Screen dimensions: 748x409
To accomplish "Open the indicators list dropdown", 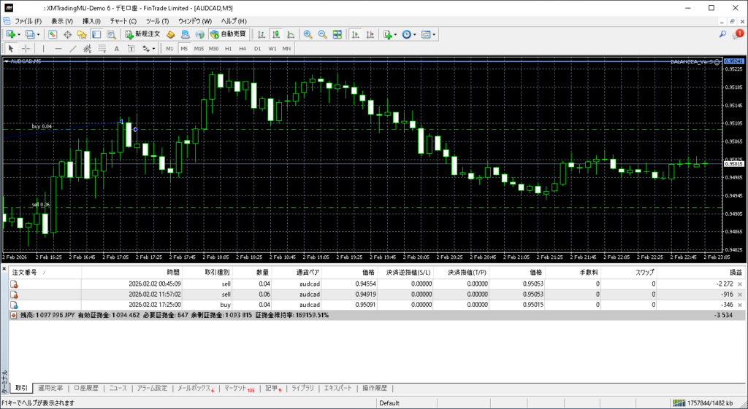I will pos(390,34).
